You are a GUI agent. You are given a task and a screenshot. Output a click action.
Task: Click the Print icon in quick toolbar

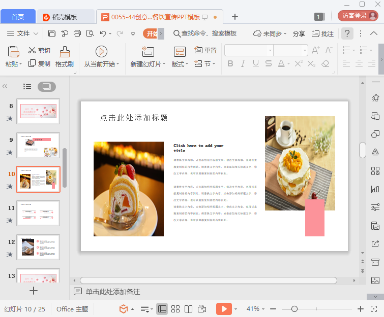coord(77,33)
